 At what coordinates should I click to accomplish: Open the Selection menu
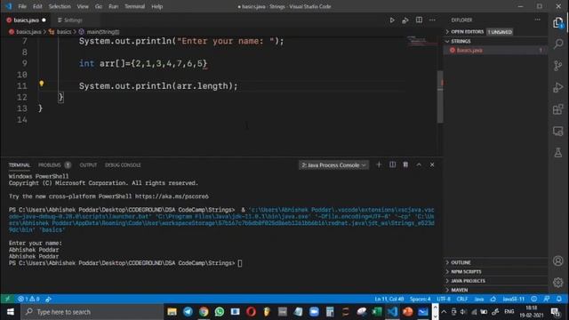point(60,6)
